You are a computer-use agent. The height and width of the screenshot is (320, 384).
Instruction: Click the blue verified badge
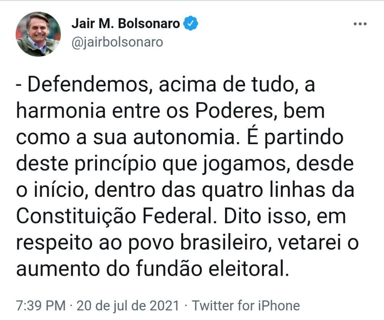191,23
